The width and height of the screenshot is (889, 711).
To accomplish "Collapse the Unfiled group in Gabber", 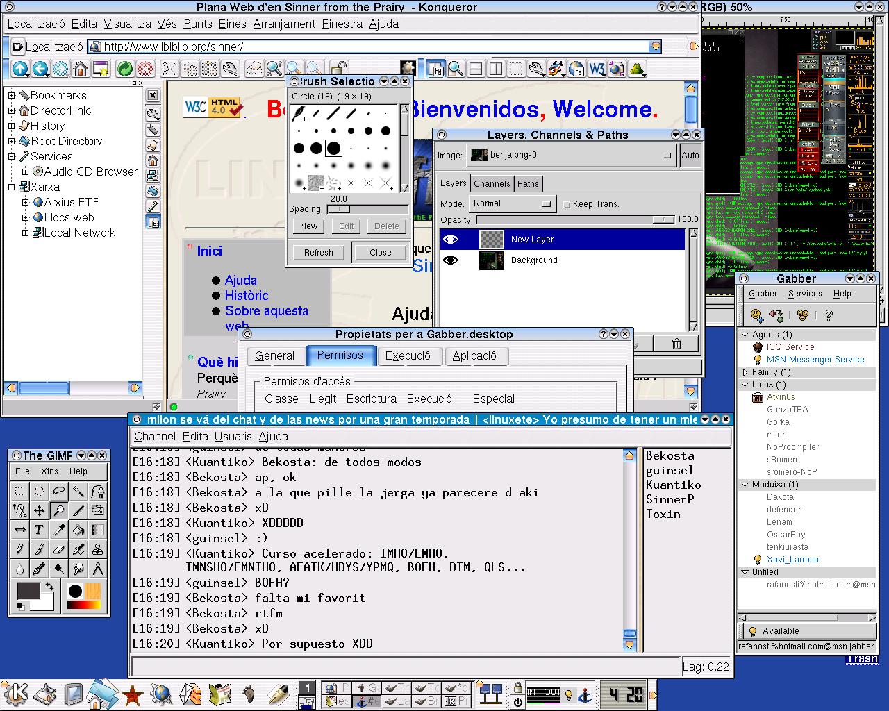I will click(x=745, y=572).
